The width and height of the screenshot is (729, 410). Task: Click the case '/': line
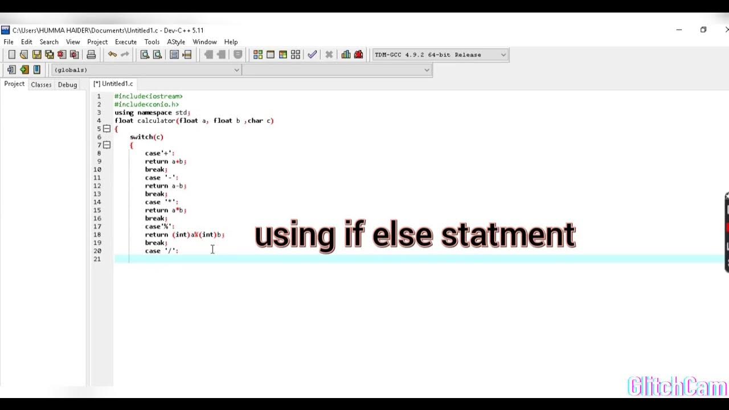[x=162, y=251]
